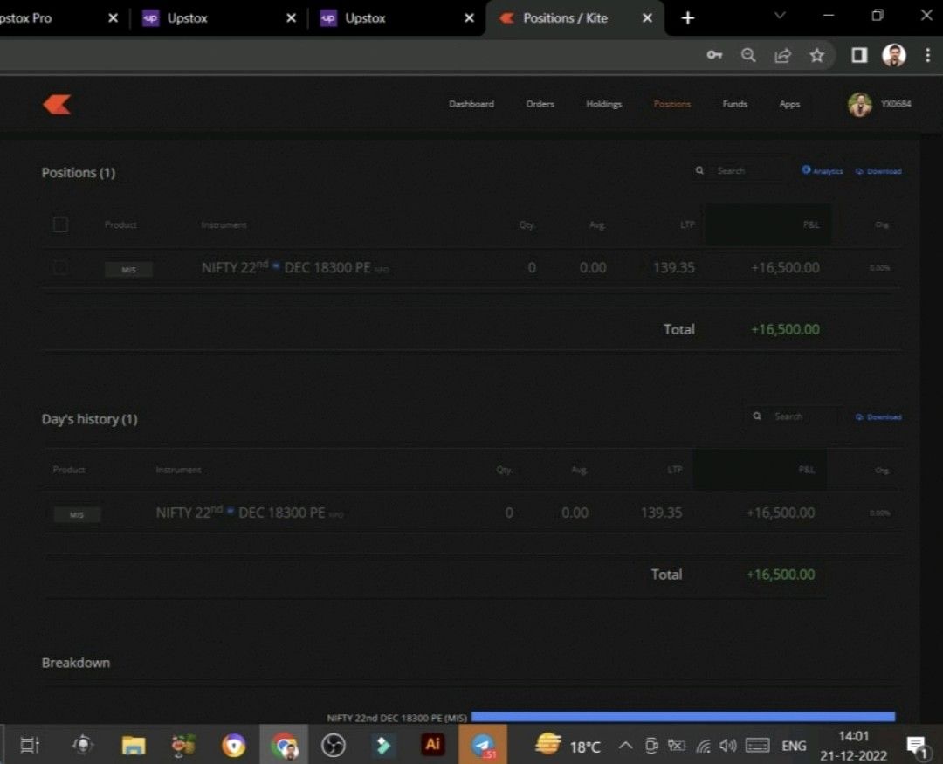Click the Kite logo icon
This screenshot has width=943, height=764.
(57, 105)
